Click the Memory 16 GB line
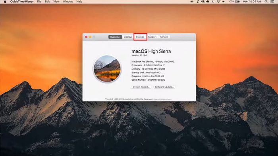The height and width of the screenshot is (156, 278). pos(148,69)
